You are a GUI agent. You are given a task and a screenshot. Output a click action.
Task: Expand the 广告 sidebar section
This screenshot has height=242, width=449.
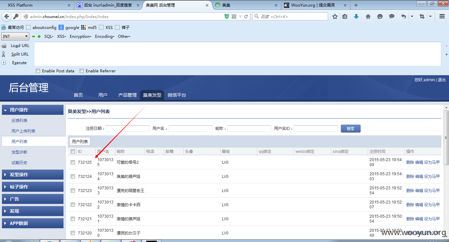[x=33, y=199]
